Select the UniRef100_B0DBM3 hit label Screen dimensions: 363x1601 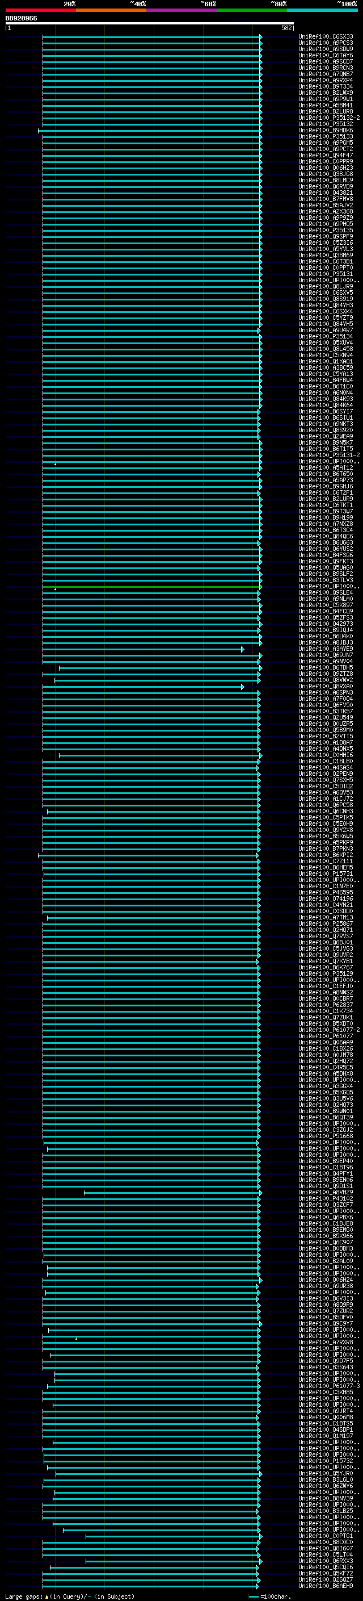[326, 1249]
